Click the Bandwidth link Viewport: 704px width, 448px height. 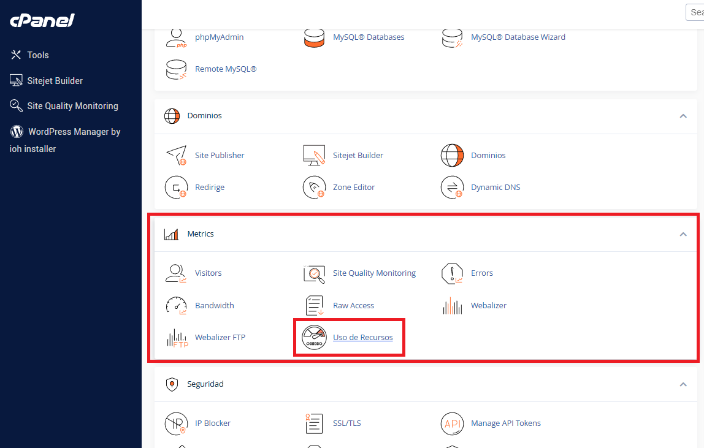pos(214,305)
